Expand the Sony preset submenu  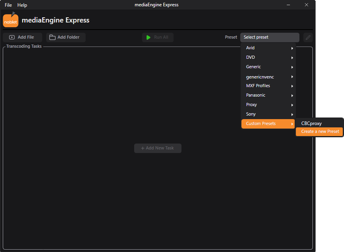[x=268, y=114]
